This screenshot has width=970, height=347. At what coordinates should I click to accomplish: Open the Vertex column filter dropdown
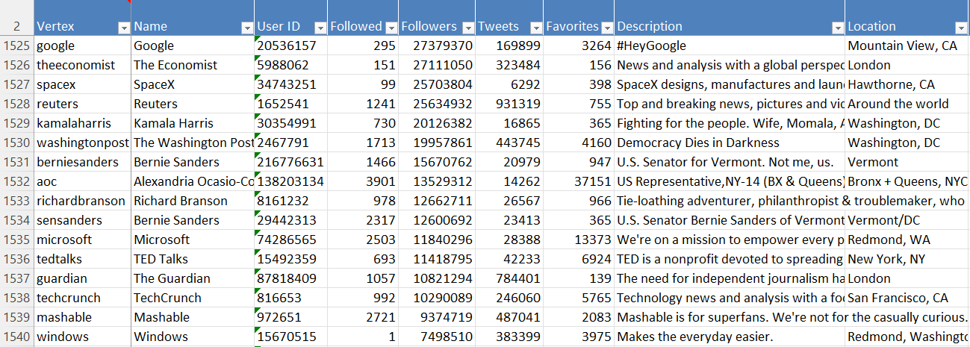pyautogui.click(x=123, y=28)
